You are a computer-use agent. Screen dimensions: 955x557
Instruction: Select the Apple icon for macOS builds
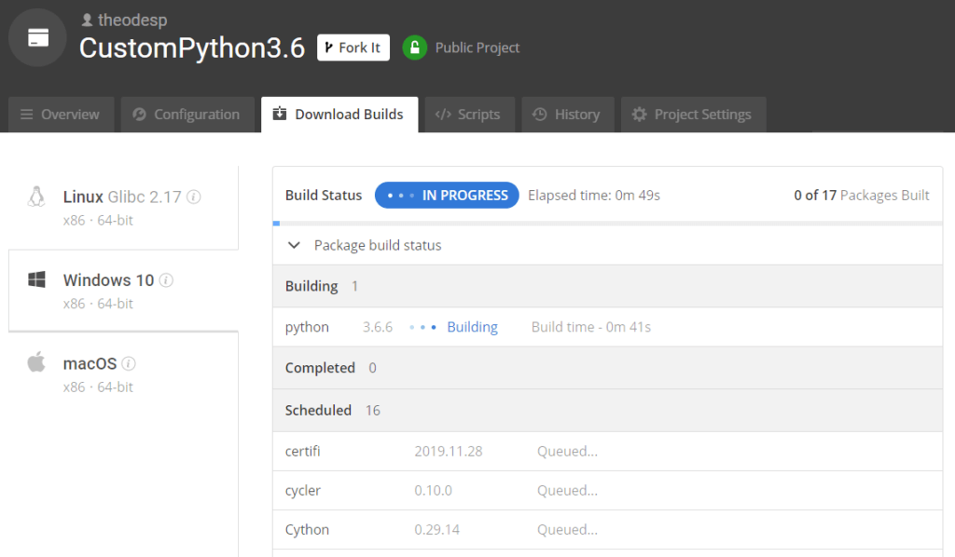[35, 362]
